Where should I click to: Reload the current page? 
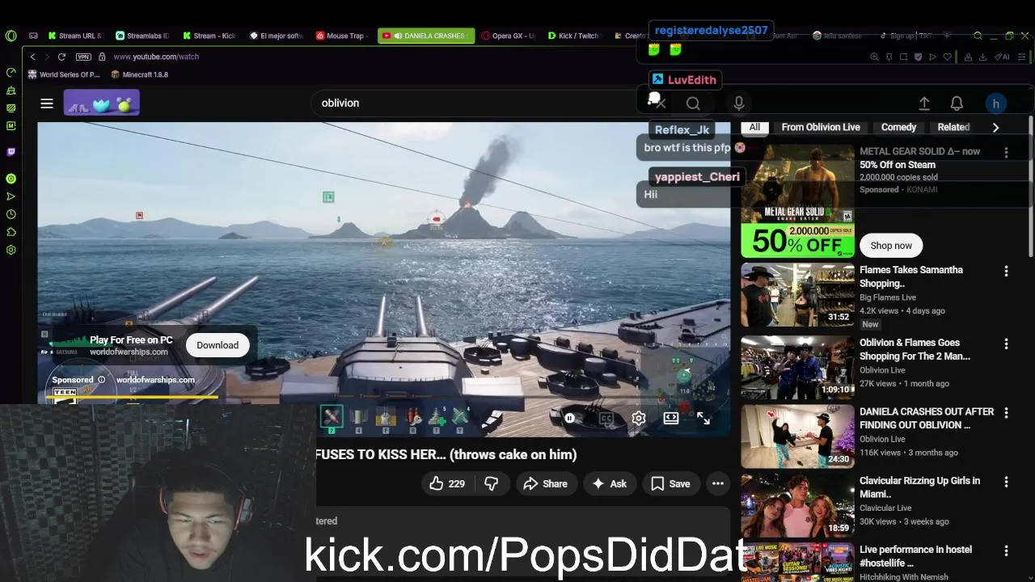[x=61, y=57]
